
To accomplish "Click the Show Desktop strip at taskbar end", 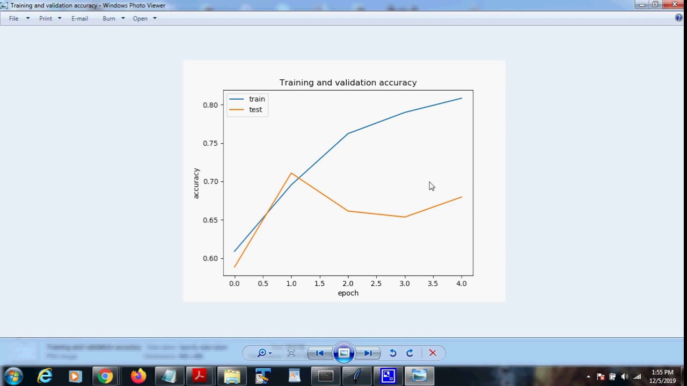I will (683, 376).
